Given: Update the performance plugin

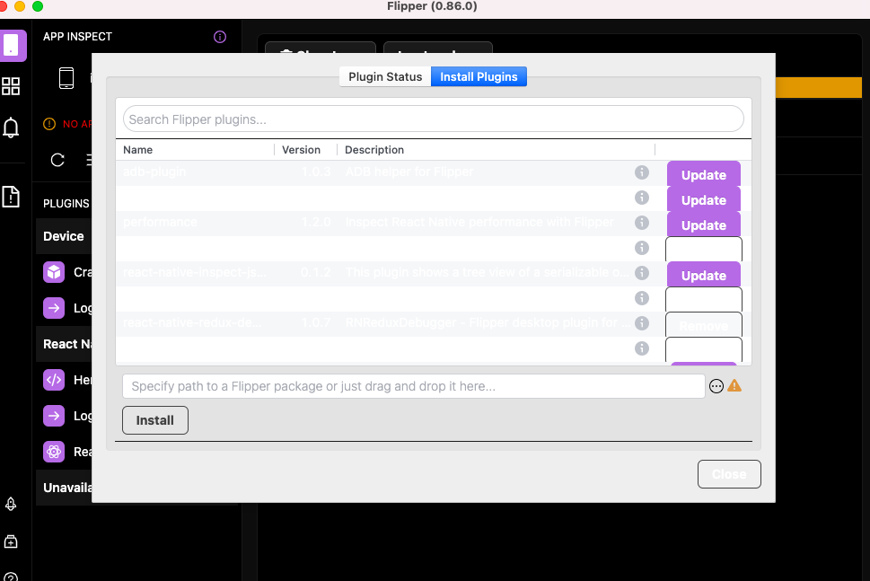Looking at the screenshot, I should [x=703, y=224].
